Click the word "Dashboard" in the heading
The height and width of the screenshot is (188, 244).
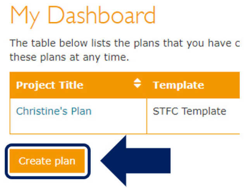[104, 16]
